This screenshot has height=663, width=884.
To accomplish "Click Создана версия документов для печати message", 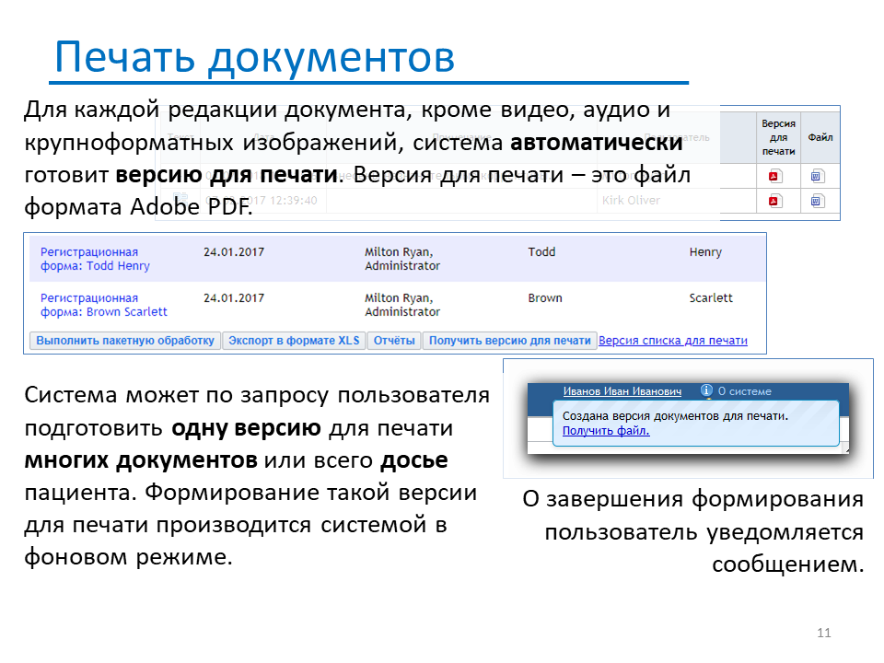I will pyautogui.click(x=675, y=416).
